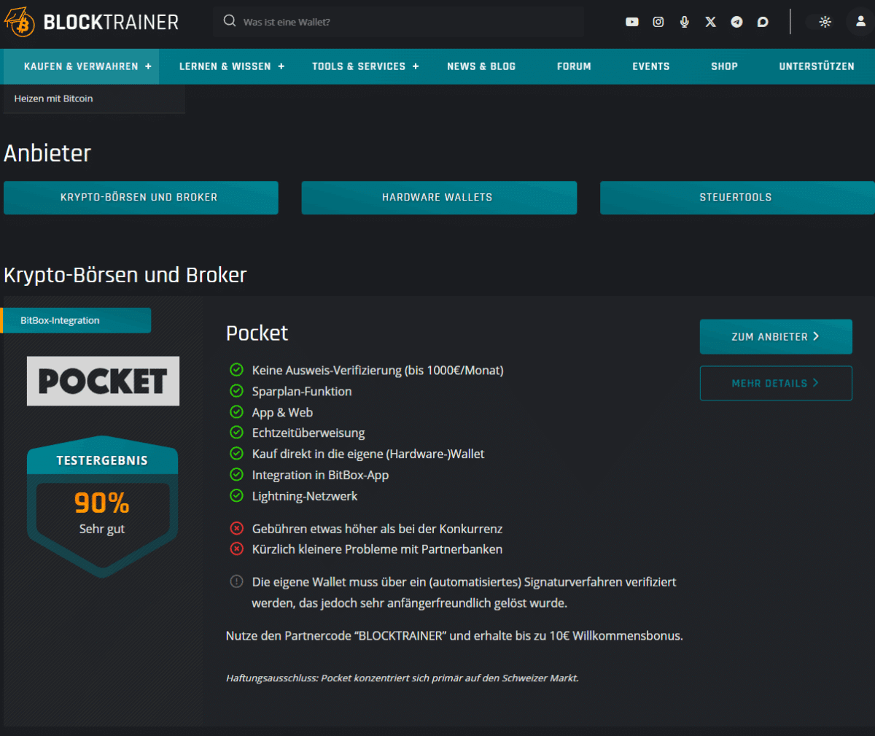Screen dimensions: 875x736
Task: Click the Blocktrainer logo
Action: click(91, 22)
